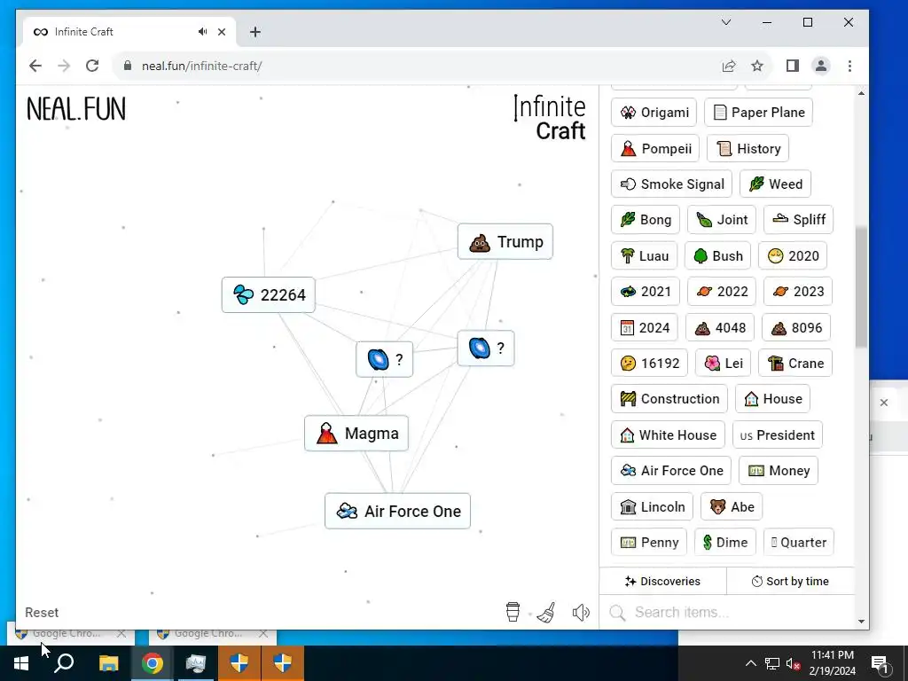Screen dimensions: 908x681
Task: Click the Trump element on the canvas
Action: 505,241
